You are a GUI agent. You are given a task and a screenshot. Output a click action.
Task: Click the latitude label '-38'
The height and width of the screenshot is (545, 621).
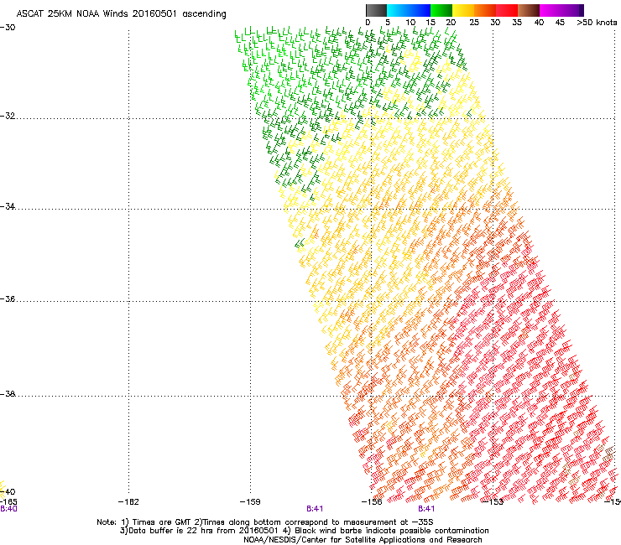[8, 393]
